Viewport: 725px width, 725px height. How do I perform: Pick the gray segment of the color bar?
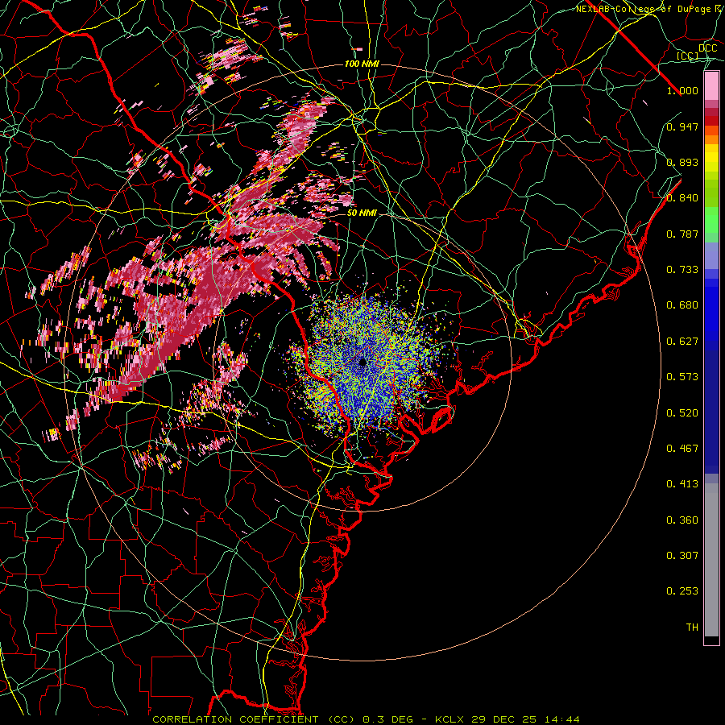tap(711, 560)
